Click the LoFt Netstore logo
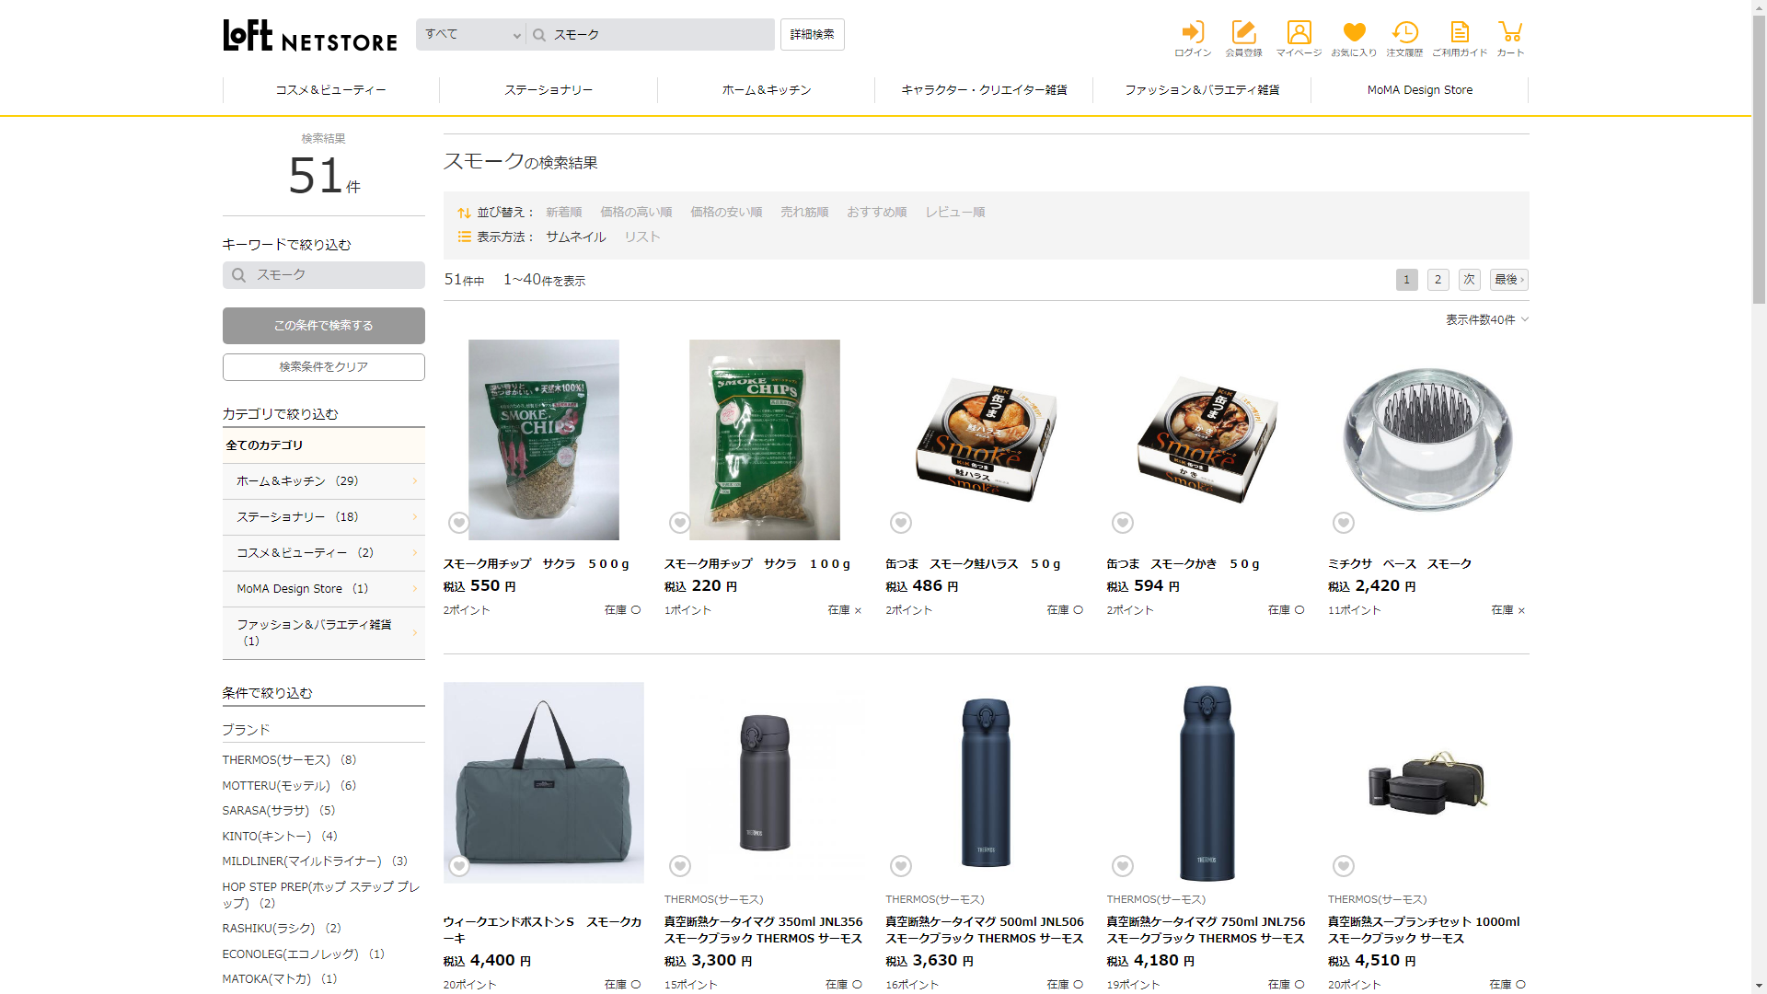This screenshot has width=1767, height=994. tap(310, 36)
